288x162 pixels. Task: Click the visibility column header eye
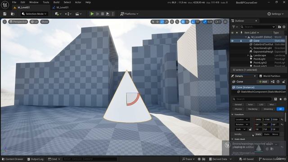click(232, 32)
